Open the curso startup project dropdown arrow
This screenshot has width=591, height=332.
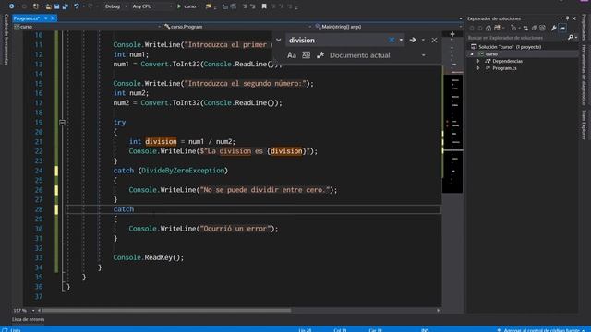pyautogui.click(x=199, y=6)
